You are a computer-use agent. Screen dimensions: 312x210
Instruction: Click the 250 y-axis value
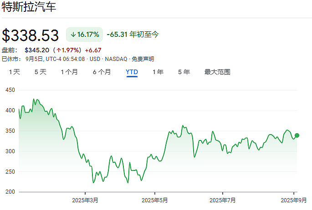point(10,172)
